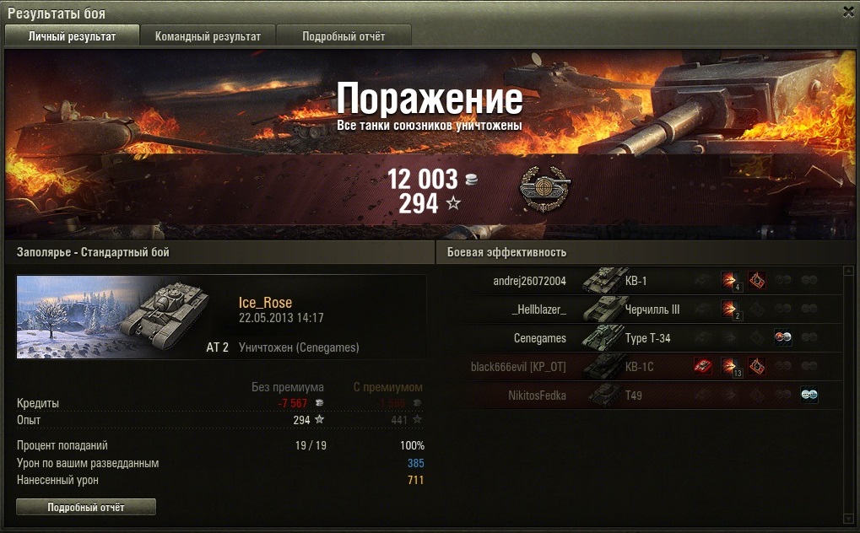Close the battle results window
860x533 pixels.
pos(848,12)
